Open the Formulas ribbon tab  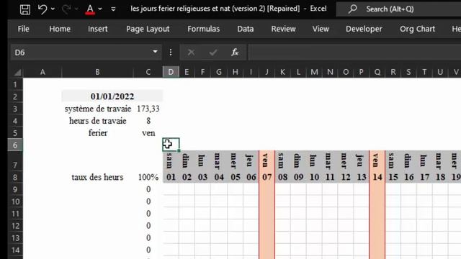(203, 29)
